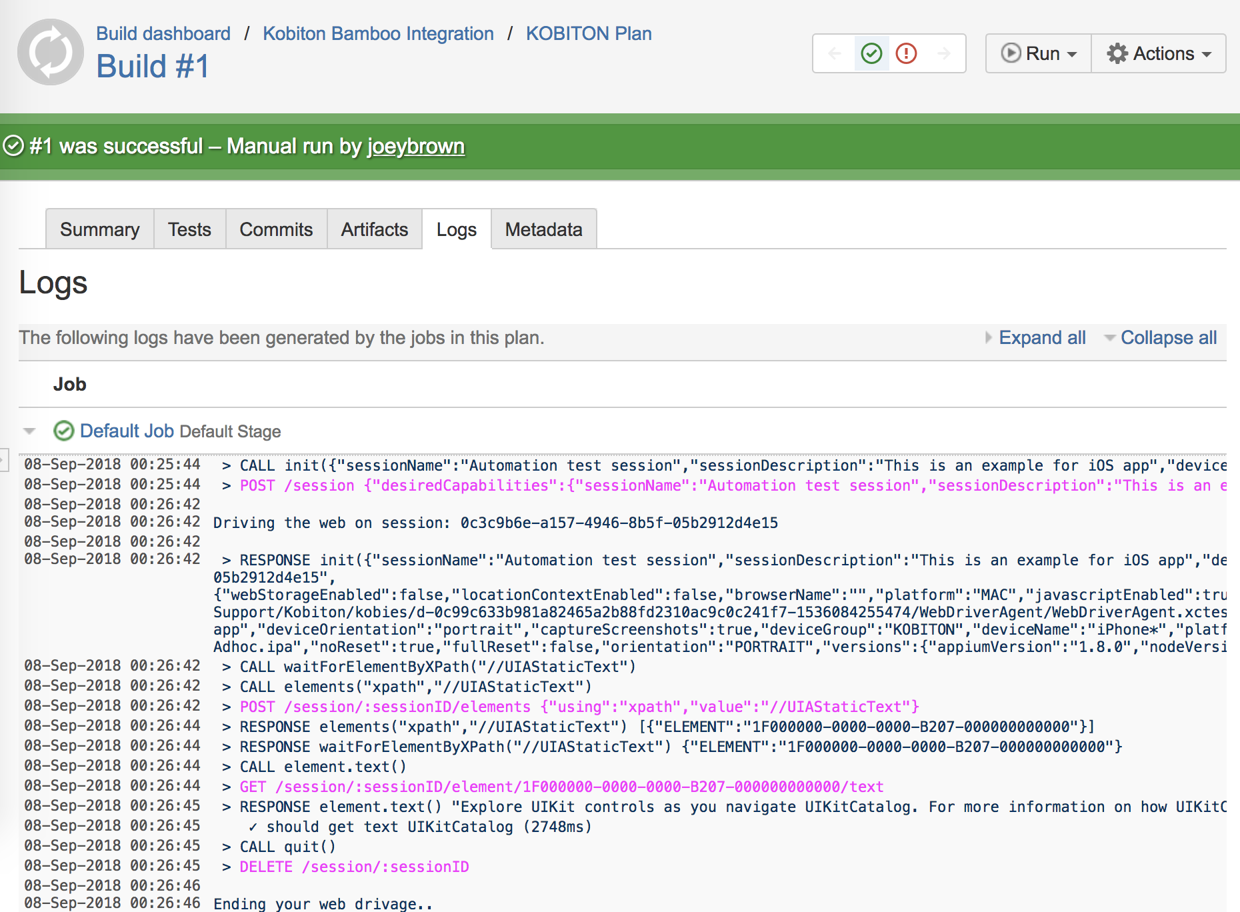The width and height of the screenshot is (1240, 912).
Task: Go to the last successful build icon
Action: click(871, 53)
